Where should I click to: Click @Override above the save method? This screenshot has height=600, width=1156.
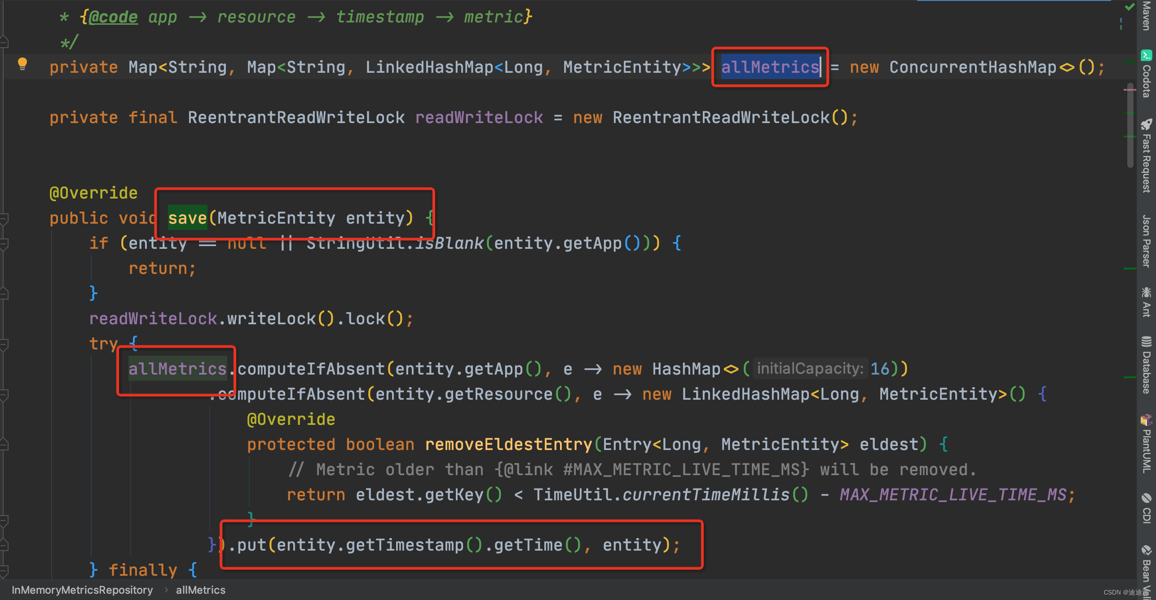tap(93, 193)
